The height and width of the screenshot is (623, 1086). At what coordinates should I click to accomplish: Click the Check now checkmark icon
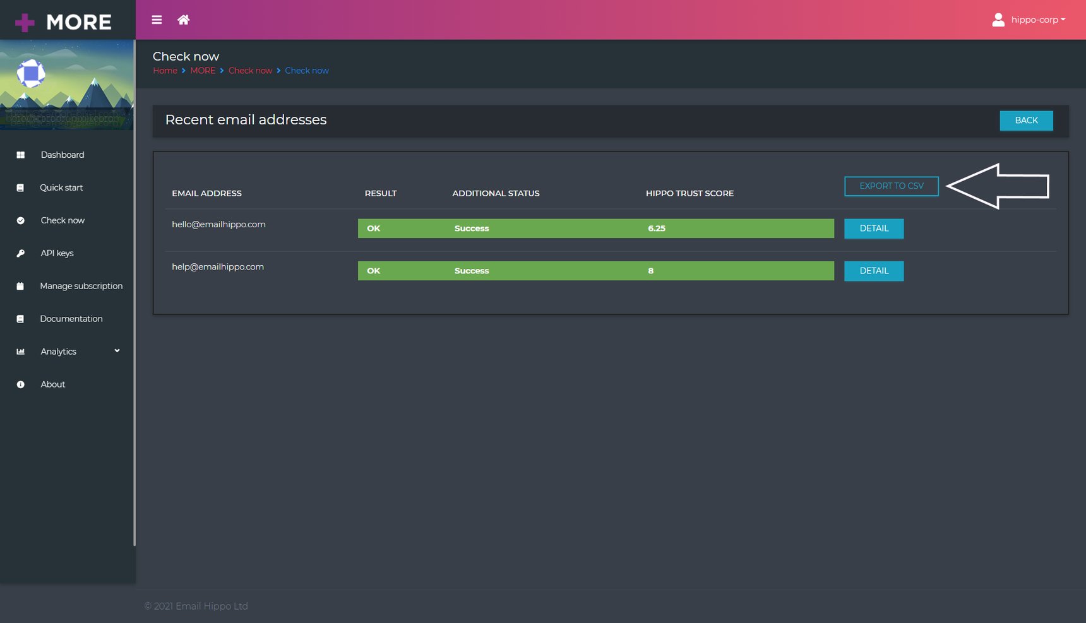point(20,221)
